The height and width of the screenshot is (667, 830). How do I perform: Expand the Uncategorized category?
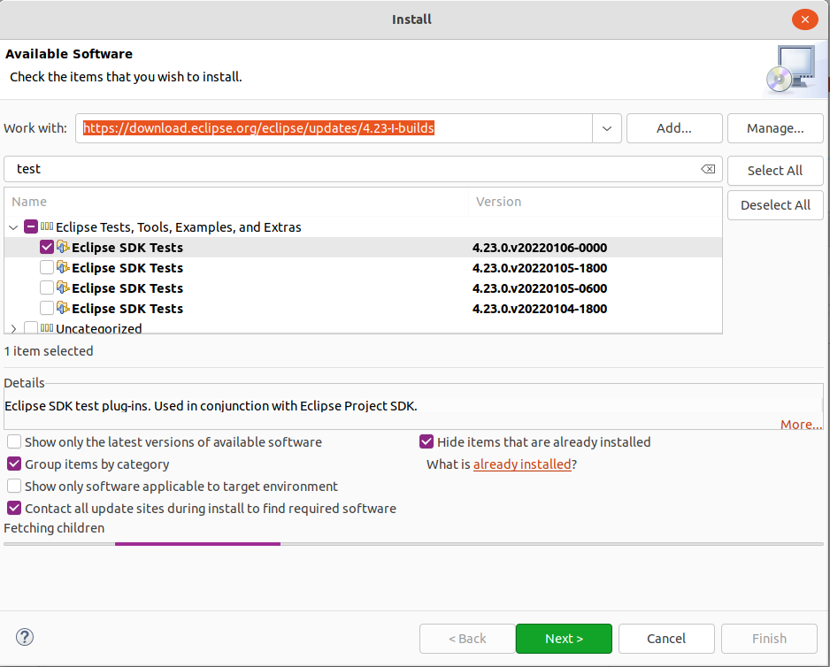[14, 329]
